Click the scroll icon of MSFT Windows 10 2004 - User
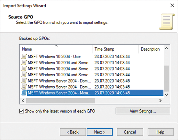Screen dimensions: 178x140 [x=24, y=57]
